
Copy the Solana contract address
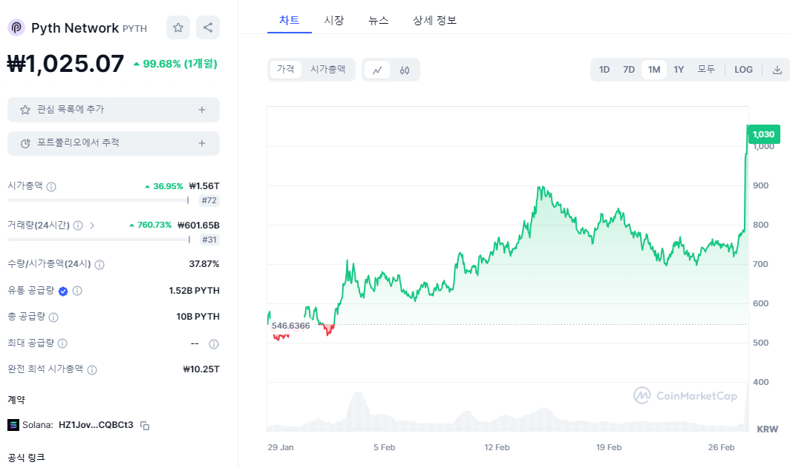pos(145,426)
